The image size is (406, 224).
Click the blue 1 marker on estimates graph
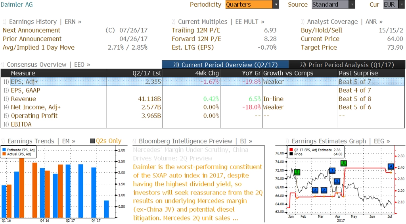[x=332, y=170]
